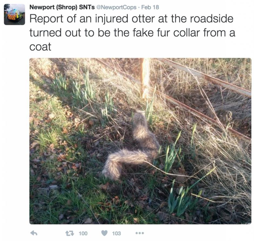The width and height of the screenshot is (254, 241).
Task: Open the Feb 18 timestamp link
Action: [150, 7]
